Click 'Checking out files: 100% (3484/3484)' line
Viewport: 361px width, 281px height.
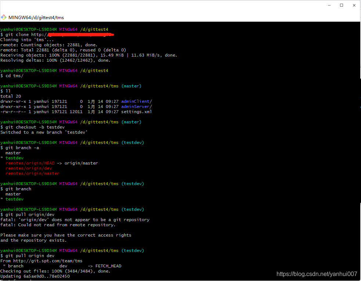55,271
